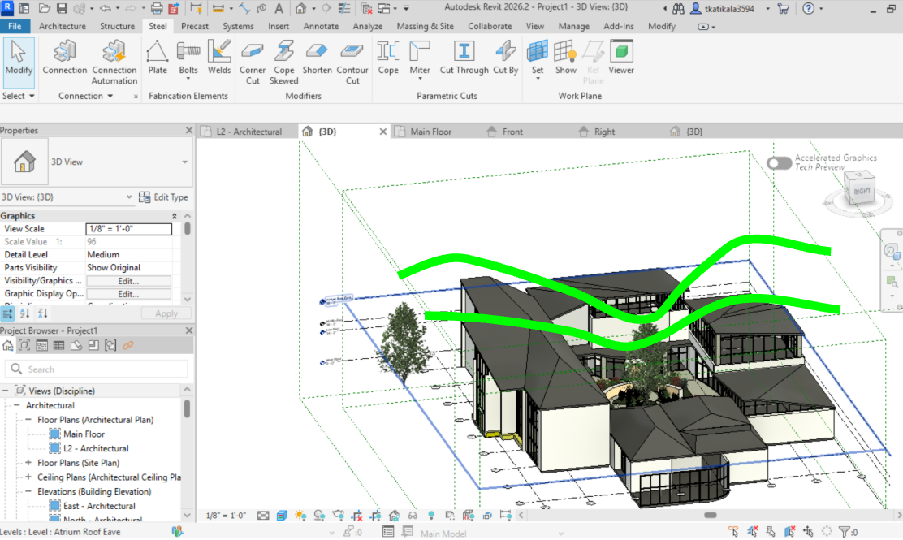
Task: Set the work plane
Action: [538, 59]
